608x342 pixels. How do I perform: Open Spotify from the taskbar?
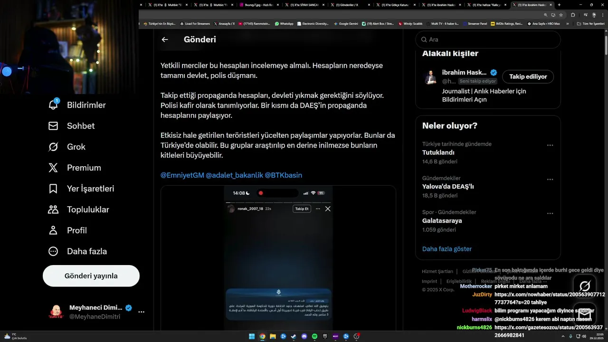coord(314,336)
